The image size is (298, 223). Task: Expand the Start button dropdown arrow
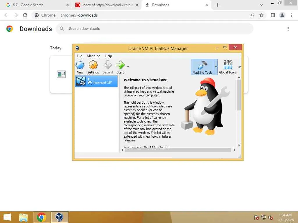pyautogui.click(x=128, y=67)
